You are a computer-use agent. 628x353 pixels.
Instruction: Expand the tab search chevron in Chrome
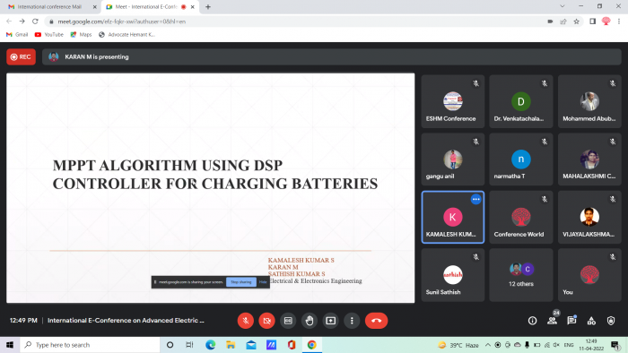pyautogui.click(x=563, y=6)
